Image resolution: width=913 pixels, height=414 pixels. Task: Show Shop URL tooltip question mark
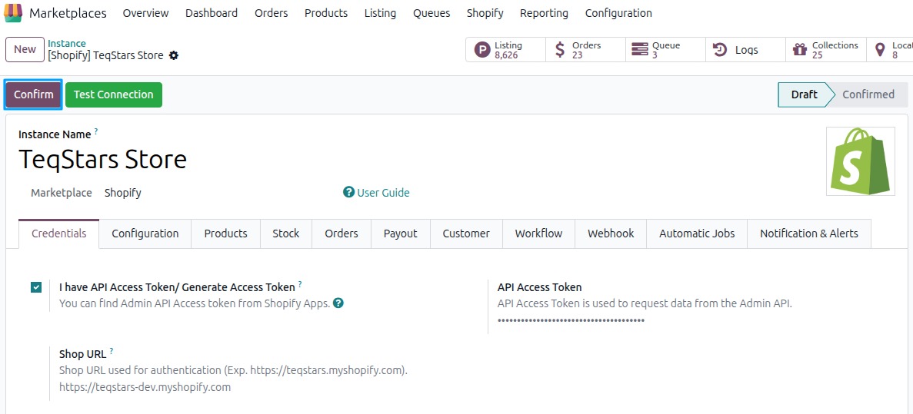112,351
